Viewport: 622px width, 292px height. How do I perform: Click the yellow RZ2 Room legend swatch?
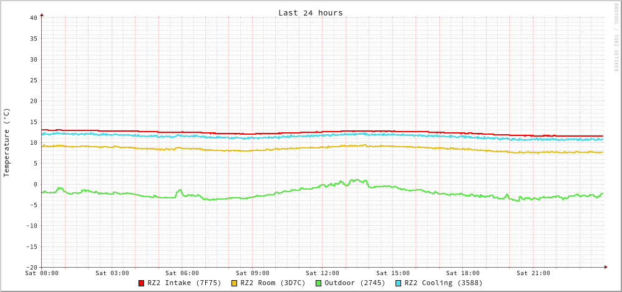pyautogui.click(x=235, y=283)
